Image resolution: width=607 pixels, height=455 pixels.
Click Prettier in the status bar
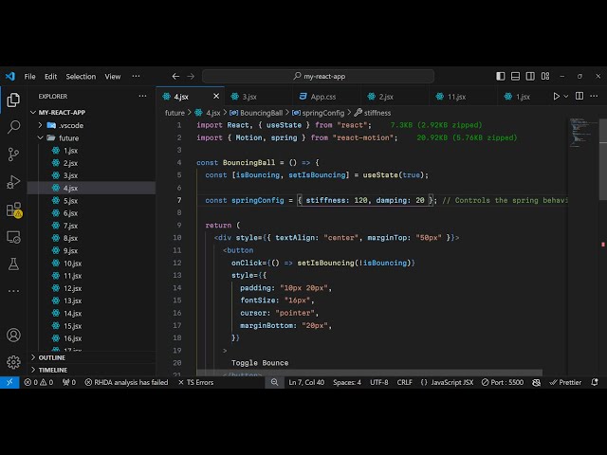pyautogui.click(x=565, y=382)
